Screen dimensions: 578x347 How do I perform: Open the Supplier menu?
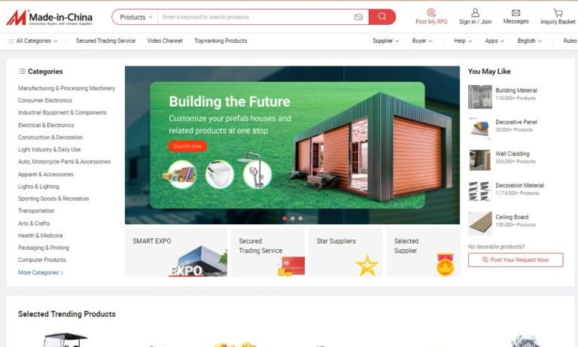(x=385, y=41)
